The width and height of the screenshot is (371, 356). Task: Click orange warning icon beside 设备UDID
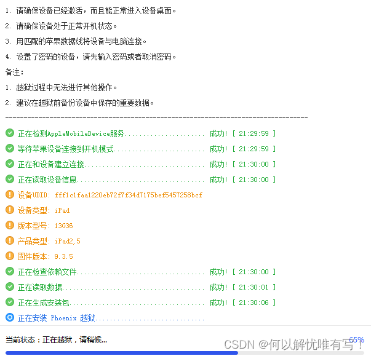coord(10,194)
